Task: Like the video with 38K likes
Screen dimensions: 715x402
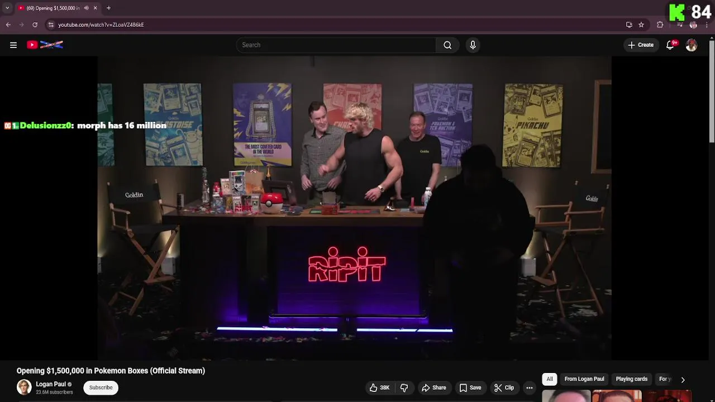Action: pos(379,387)
